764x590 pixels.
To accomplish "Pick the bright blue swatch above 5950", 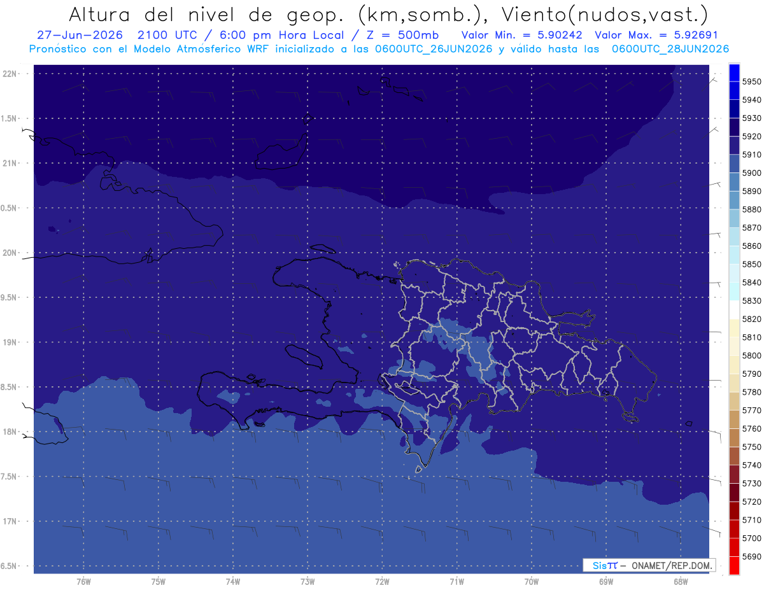I will [x=734, y=73].
